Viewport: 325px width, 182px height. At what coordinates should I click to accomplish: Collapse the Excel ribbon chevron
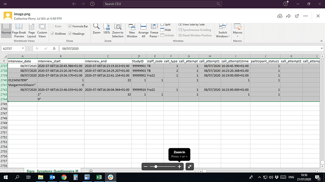(x=322, y=41)
